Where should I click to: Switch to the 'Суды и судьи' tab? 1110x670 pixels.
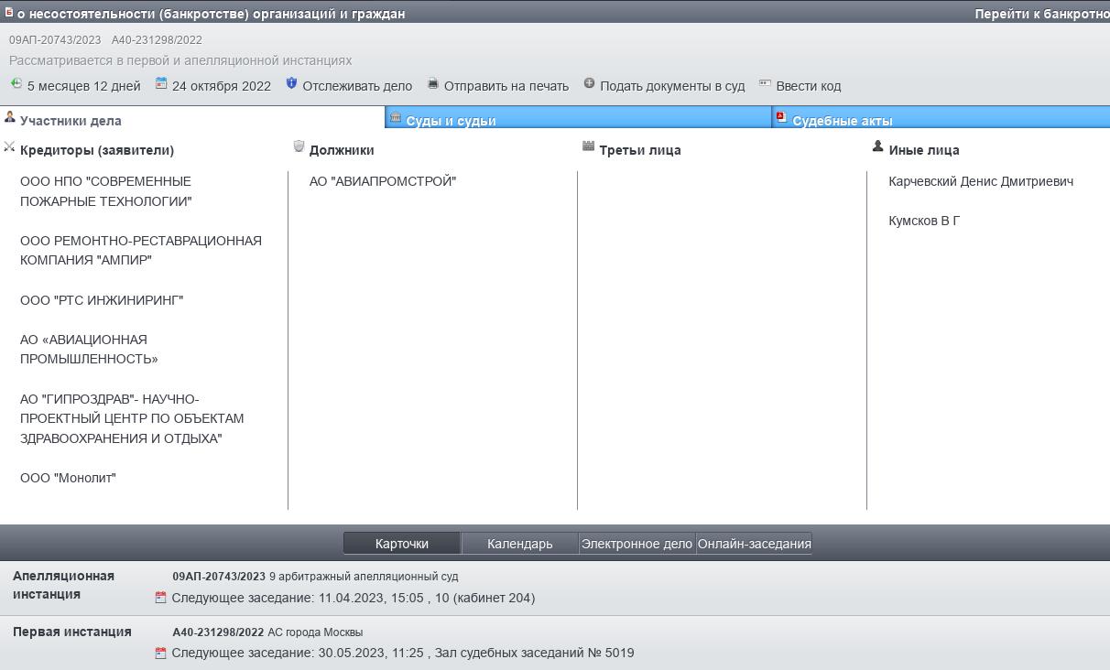(x=578, y=118)
